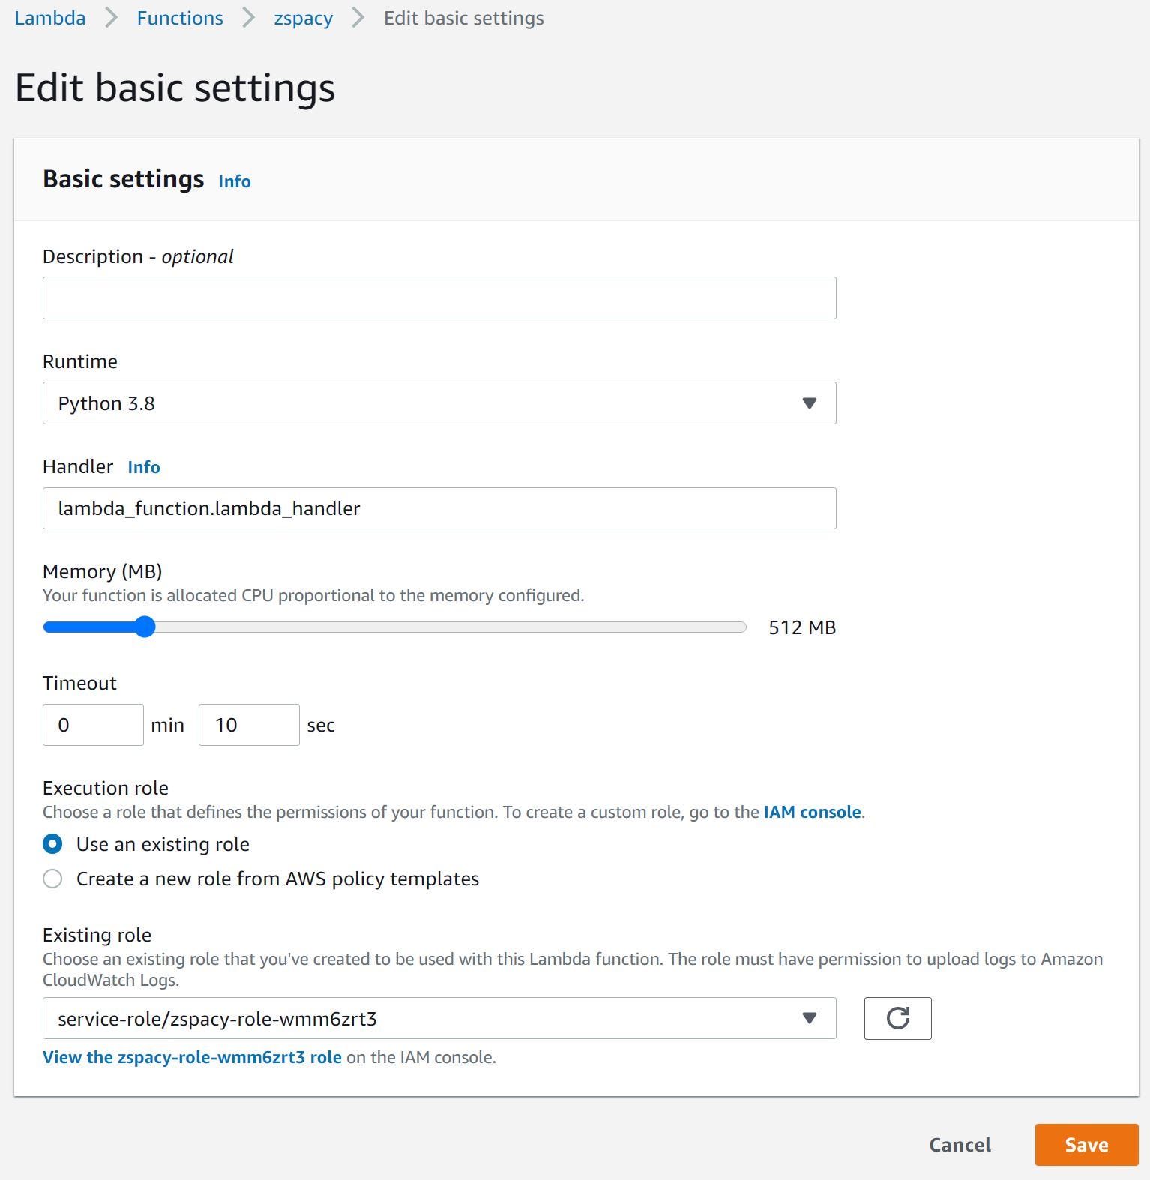Viewport: 1150px width, 1180px height.
Task: Click the Timeout seconds field
Action: click(x=249, y=725)
